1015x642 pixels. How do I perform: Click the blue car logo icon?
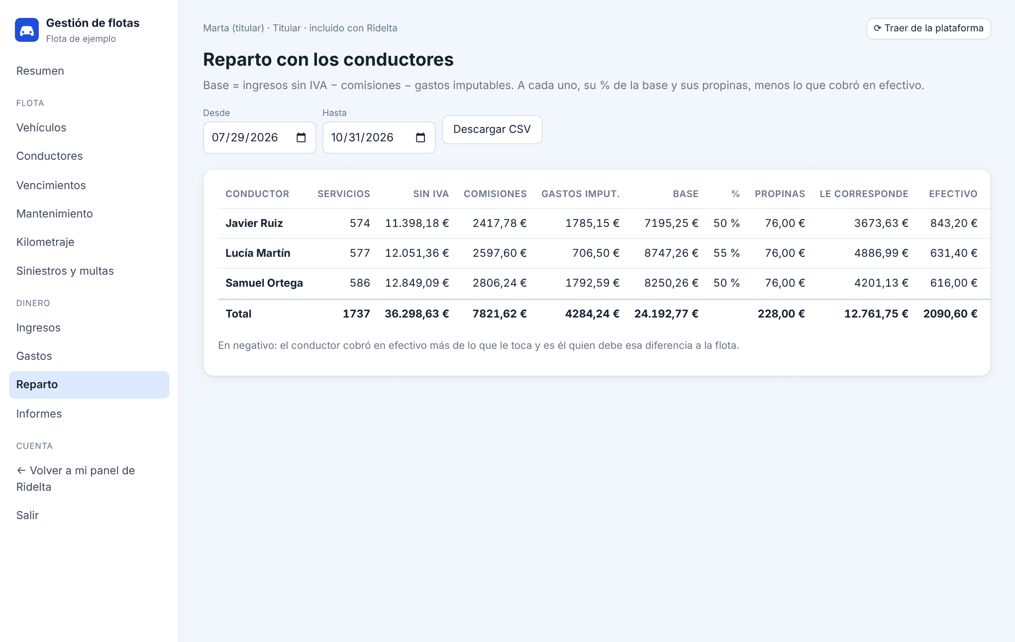tap(27, 30)
